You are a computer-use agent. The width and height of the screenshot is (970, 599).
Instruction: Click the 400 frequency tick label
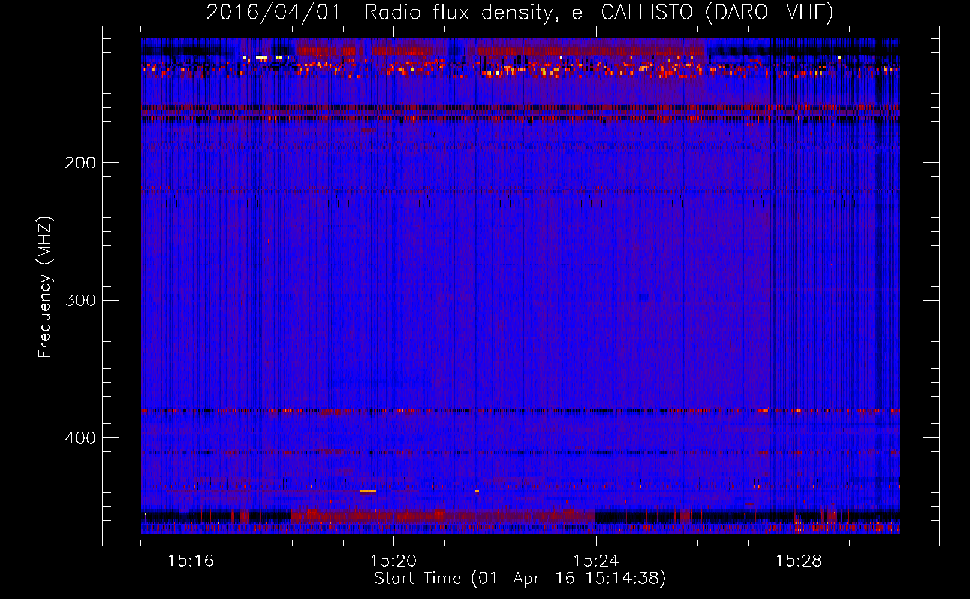80,438
